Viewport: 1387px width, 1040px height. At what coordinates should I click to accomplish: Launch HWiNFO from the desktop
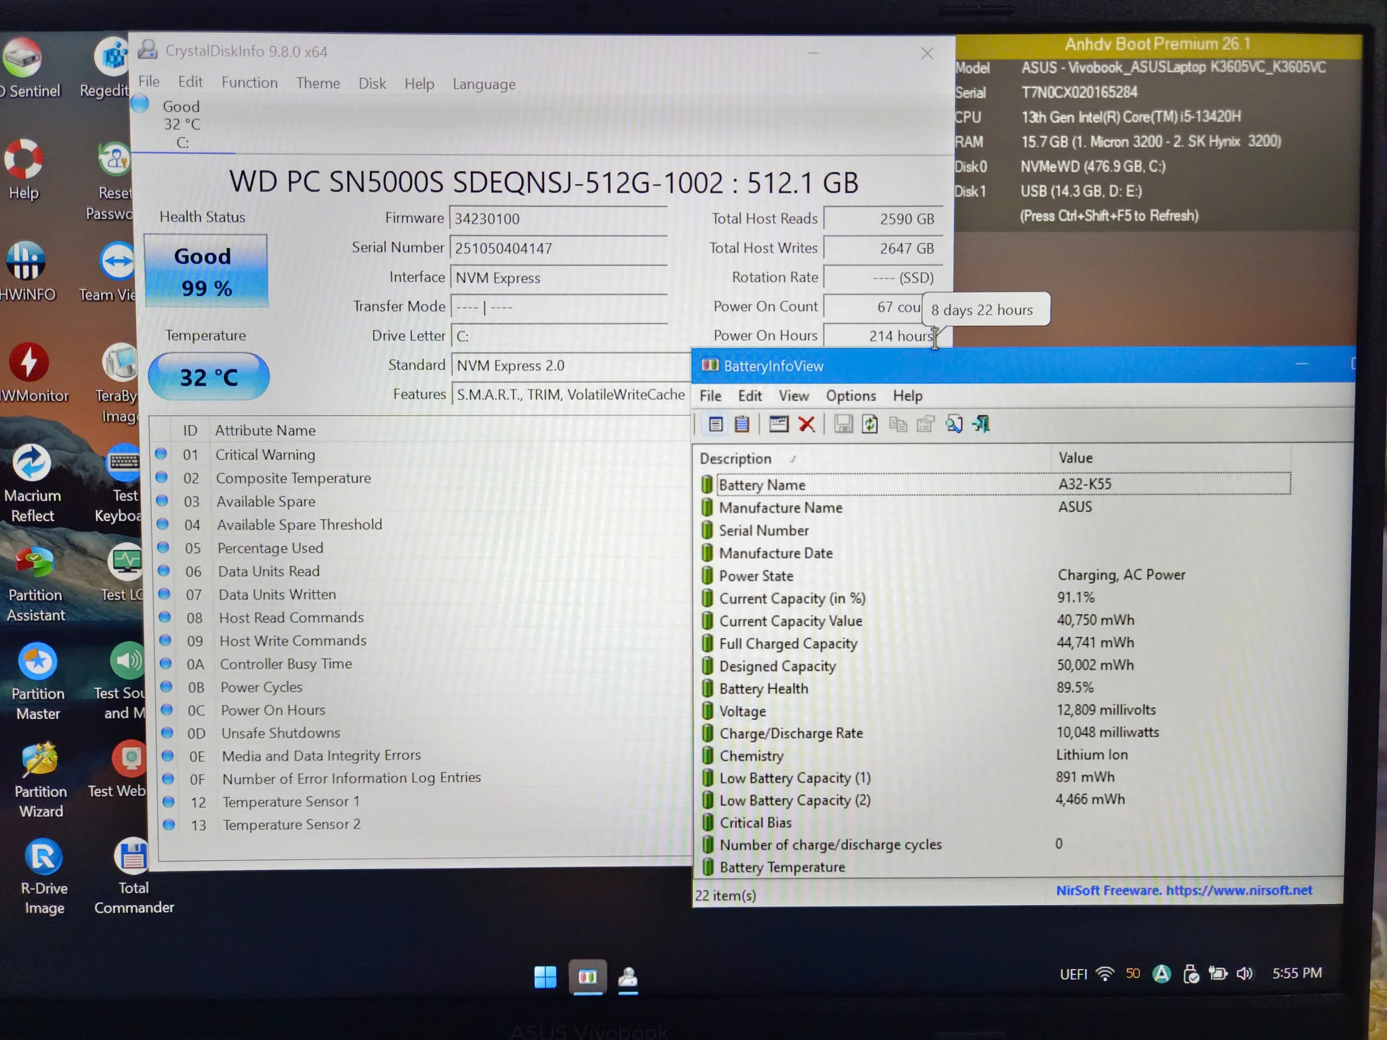(x=27, y=271)
